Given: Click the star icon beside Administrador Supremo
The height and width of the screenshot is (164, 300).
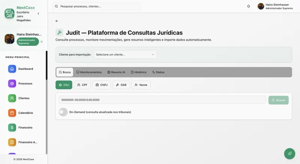Looking at the screenshot, I should click(x=42, y=42).
